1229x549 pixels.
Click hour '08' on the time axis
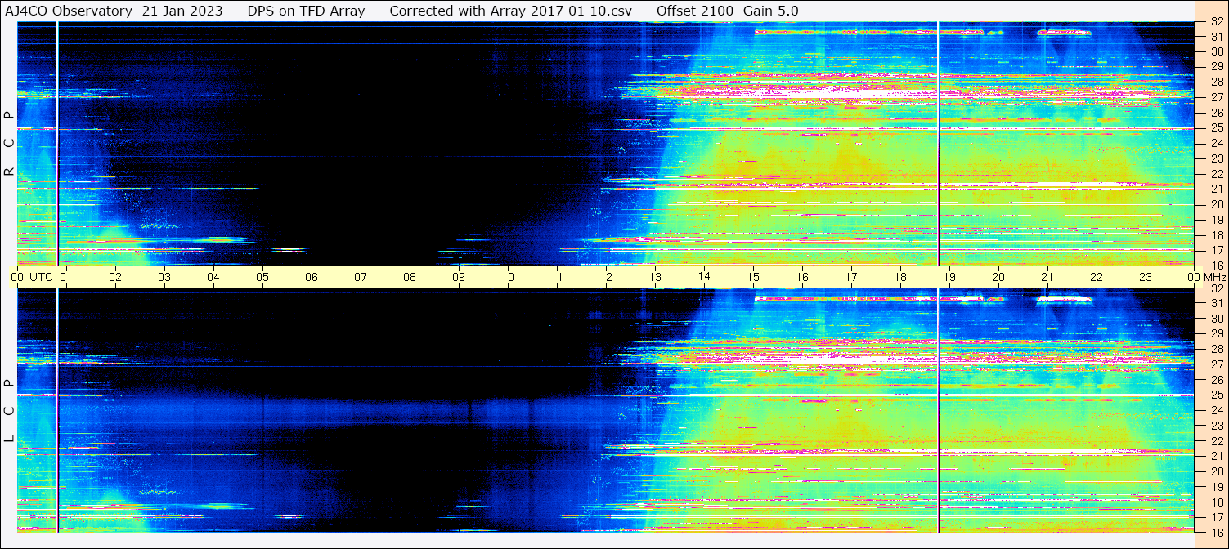click(x=410, y=277)
